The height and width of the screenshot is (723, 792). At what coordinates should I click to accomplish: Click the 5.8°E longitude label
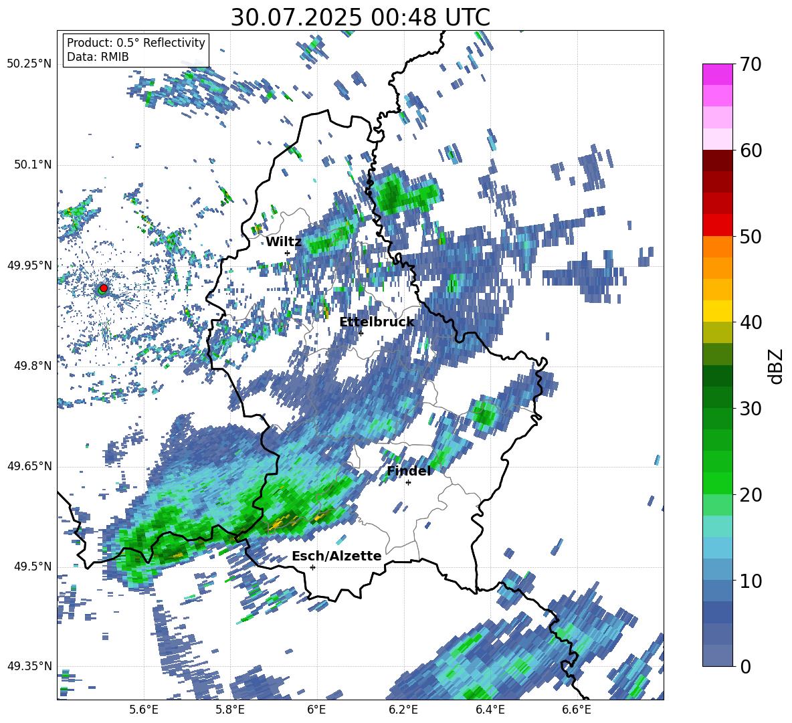point(230,710)
